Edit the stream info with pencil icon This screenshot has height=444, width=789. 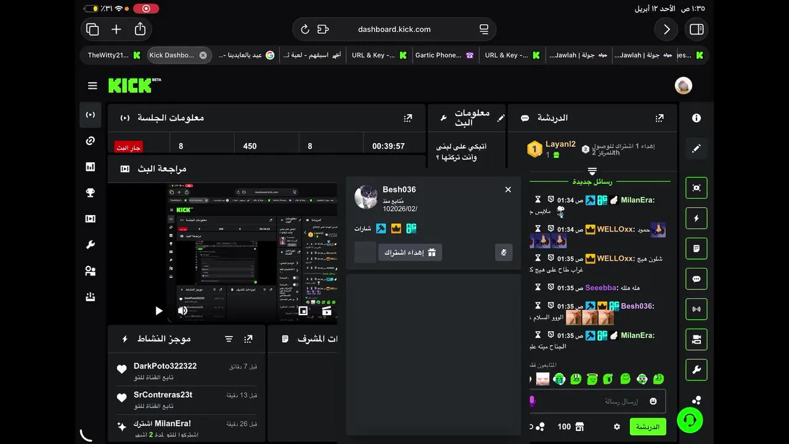501,118
